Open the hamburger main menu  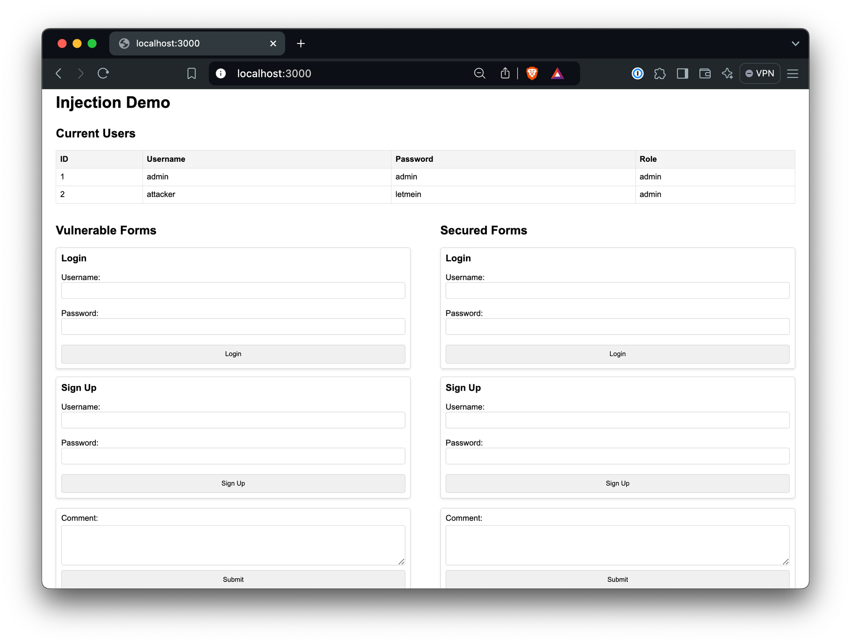click(792, 74)
